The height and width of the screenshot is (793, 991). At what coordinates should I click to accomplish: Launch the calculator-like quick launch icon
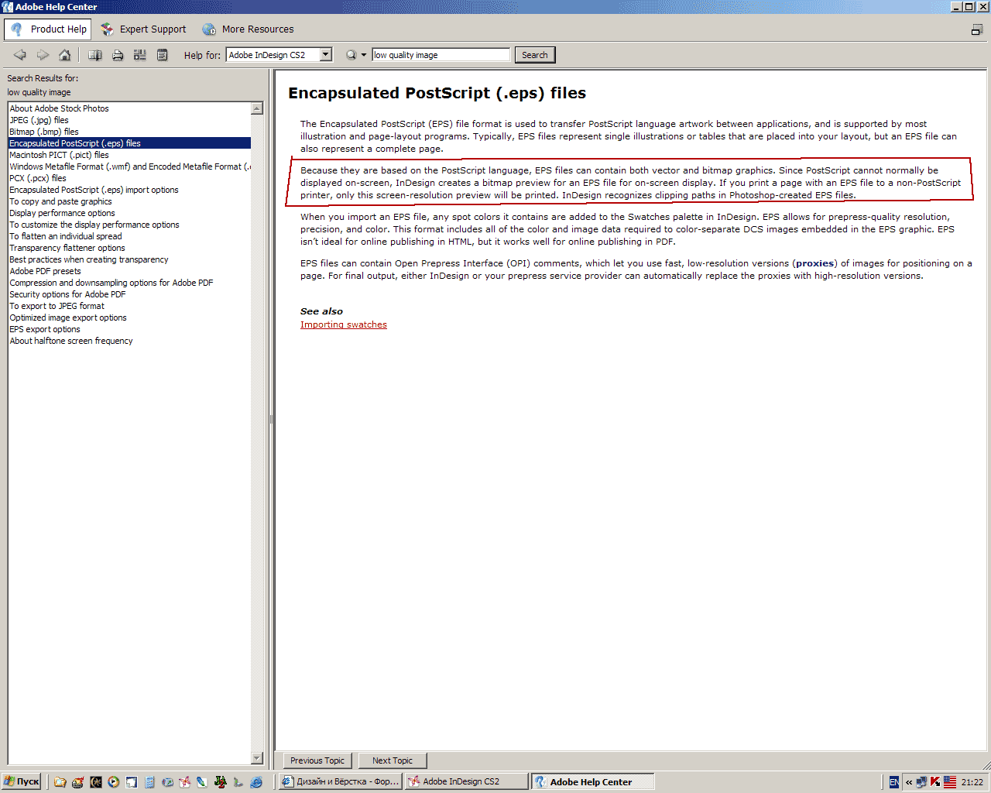tap(149, 782)
